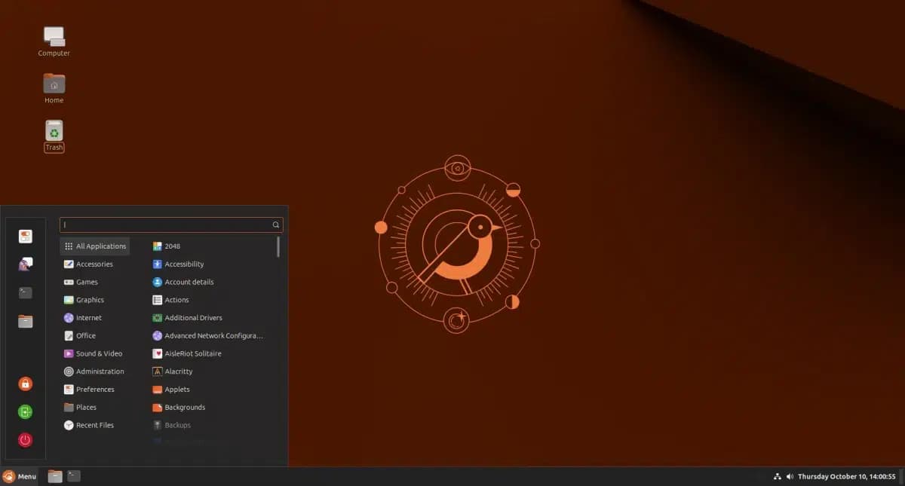Select the Trash desktop icon
This screenshot has width=905, height=486.
click(54, 136)
